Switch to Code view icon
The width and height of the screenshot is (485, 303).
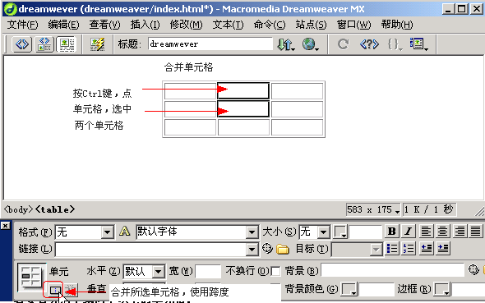pyautogui.click(x=21, y=44)
